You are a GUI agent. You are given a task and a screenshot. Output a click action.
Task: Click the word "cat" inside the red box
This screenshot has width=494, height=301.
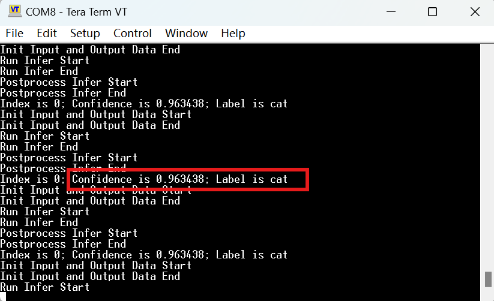(x=279, y=179)
